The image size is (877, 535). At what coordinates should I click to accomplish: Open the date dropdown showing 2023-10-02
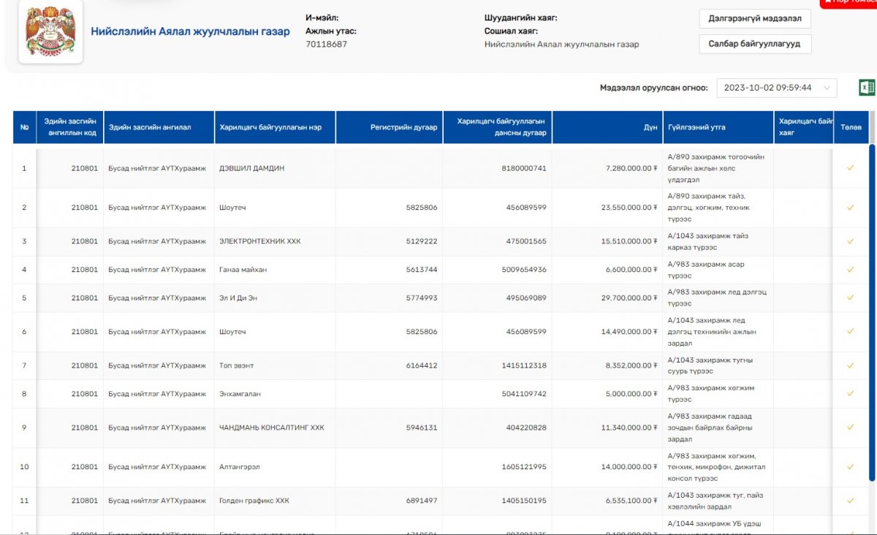pyautogui.click(x=776, y=88)
